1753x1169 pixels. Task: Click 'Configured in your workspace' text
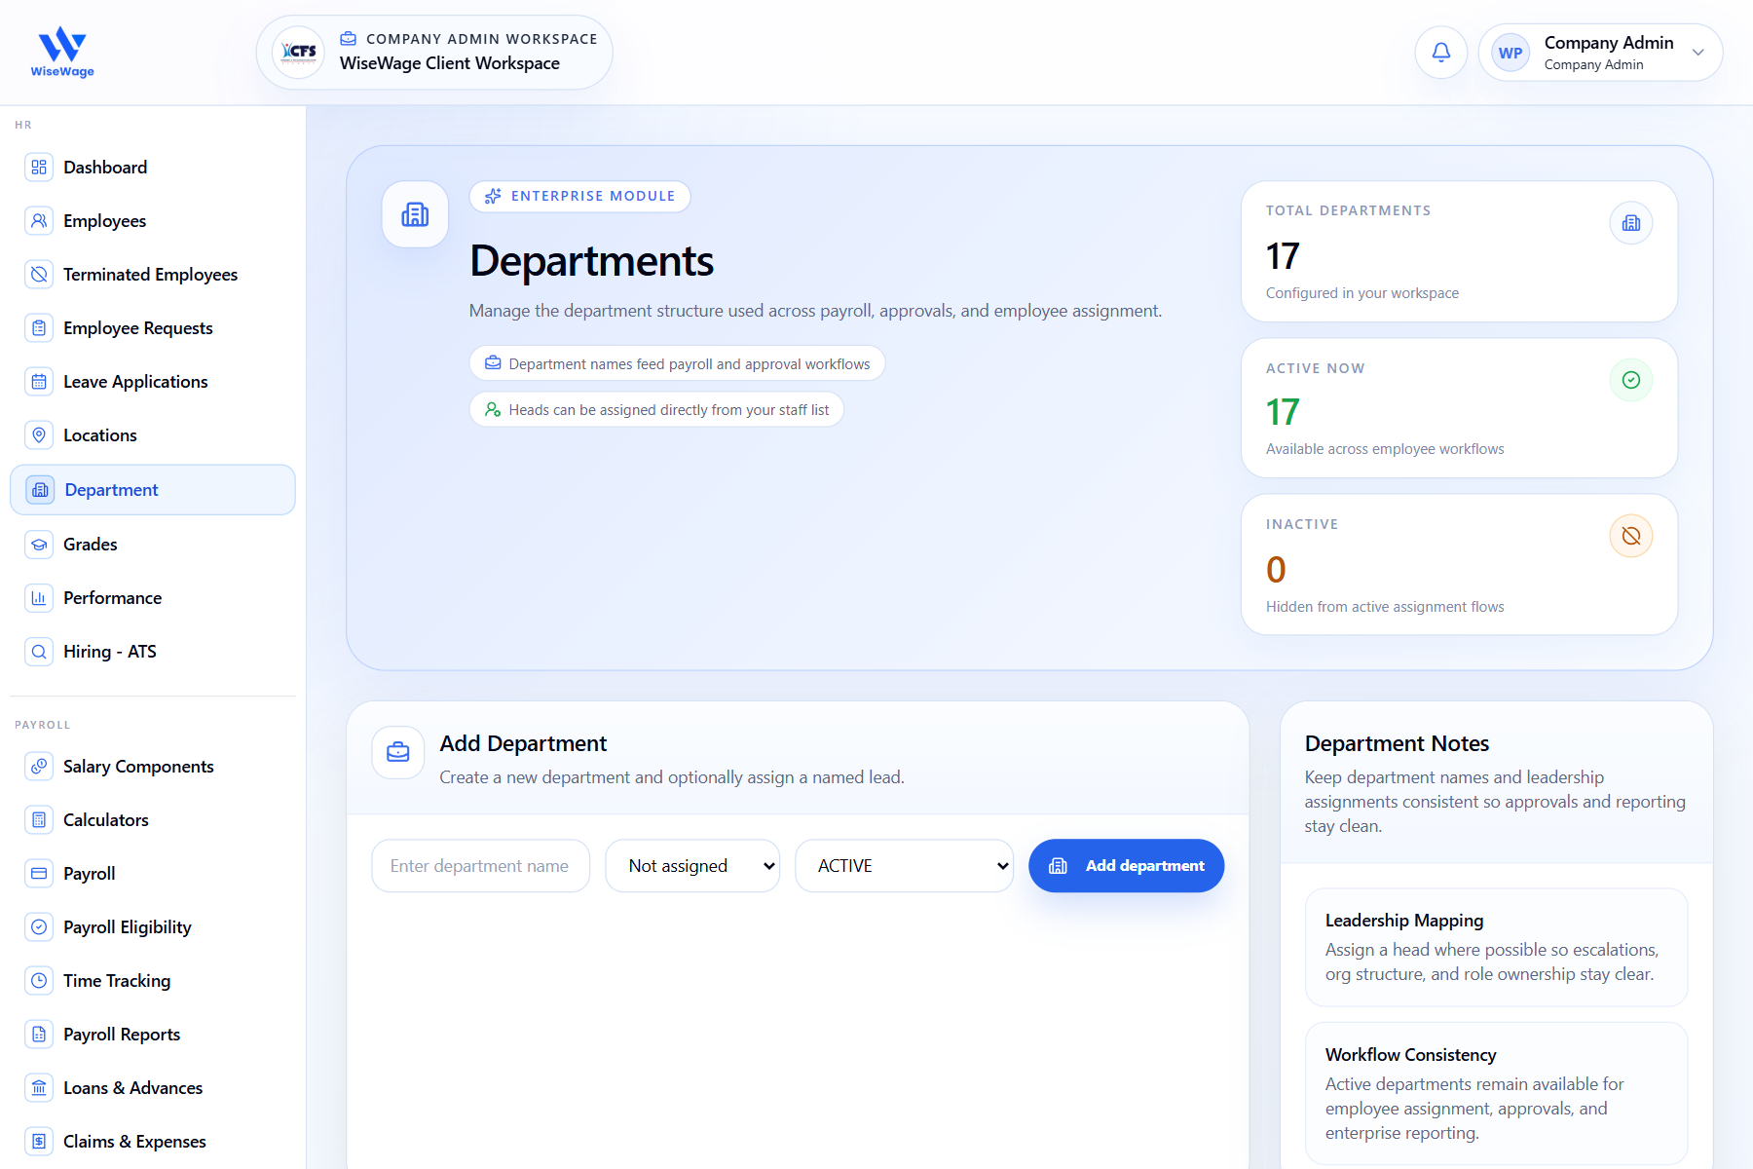coord(1362,293)
